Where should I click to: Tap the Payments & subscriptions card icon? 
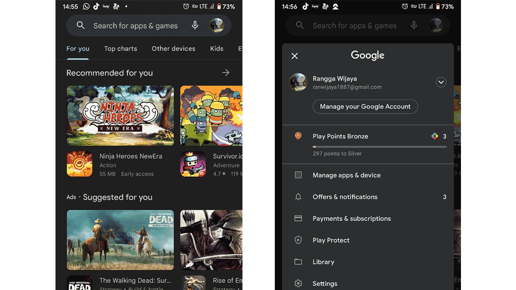pos(298,218)
